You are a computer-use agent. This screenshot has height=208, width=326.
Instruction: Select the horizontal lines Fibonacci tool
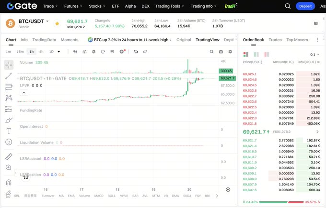tap(9, 87)
